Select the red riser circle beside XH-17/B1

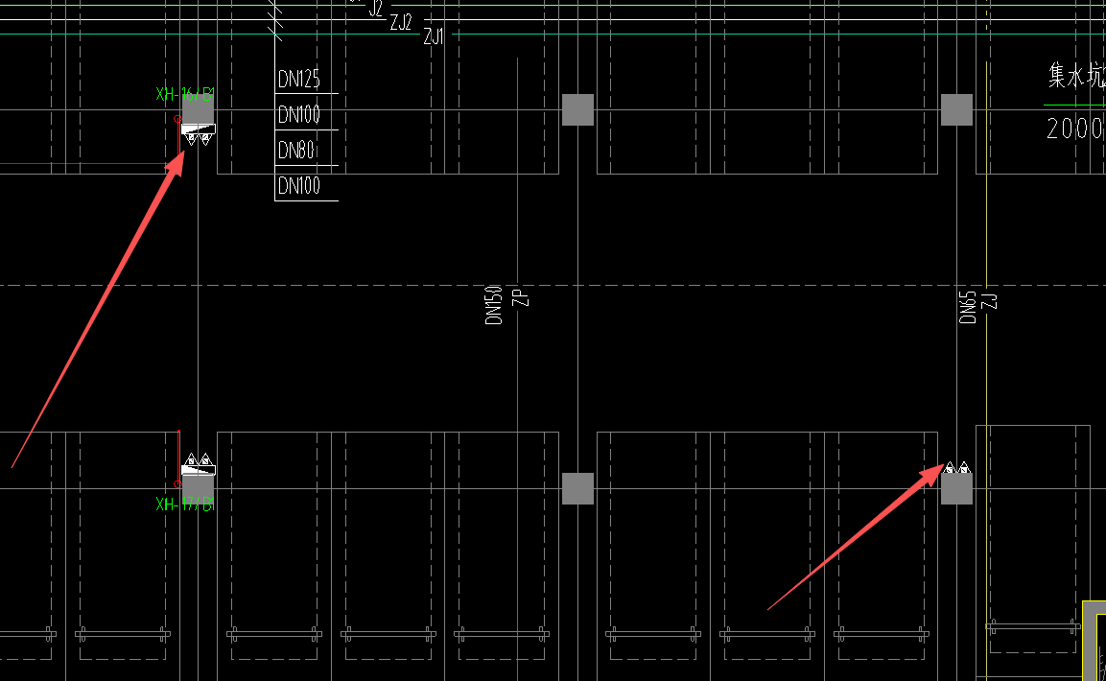tap(177, 484)
